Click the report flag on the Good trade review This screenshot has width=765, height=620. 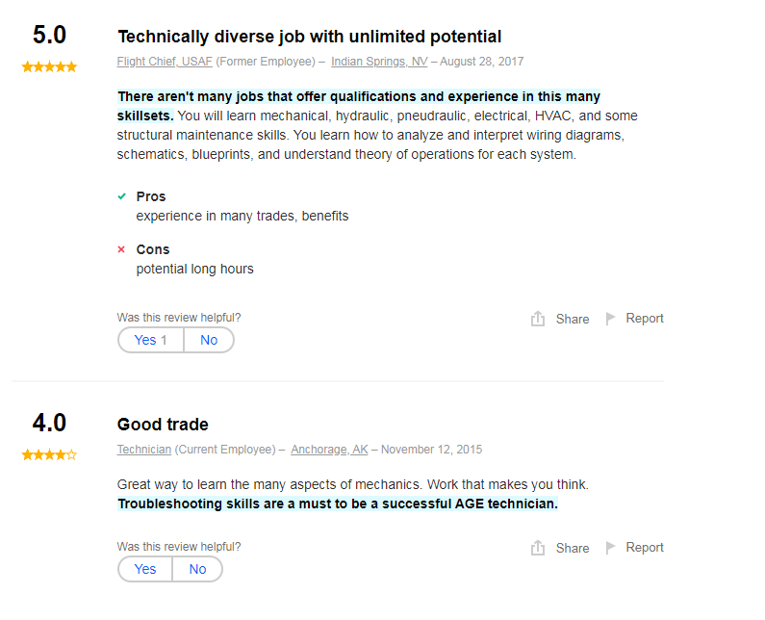pyautogui.click(x=610, y=548)
